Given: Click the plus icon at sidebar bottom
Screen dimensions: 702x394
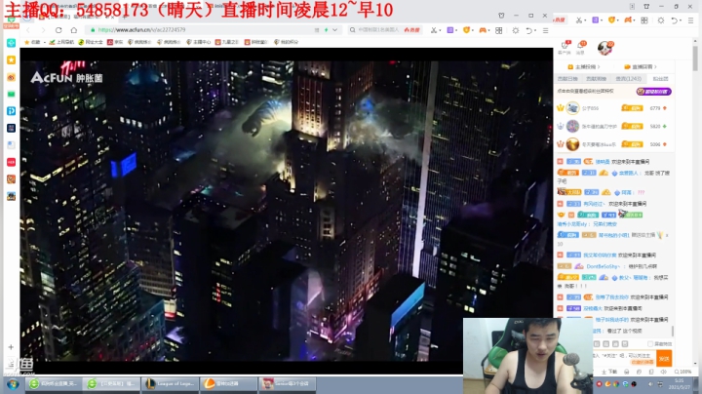Looking at the screenshot, I should click(x=11, y=347).
